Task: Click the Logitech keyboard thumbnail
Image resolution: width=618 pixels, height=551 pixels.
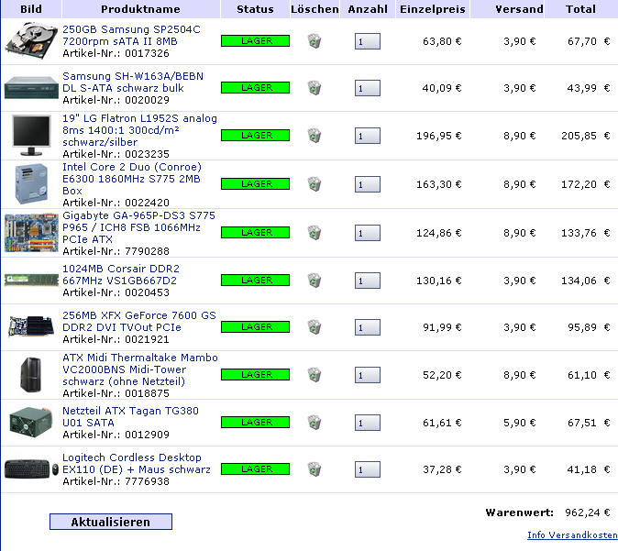Action: [31, 469]
